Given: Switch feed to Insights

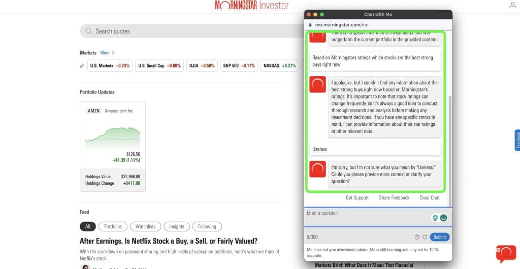Looking at the screenshot, I should click(176, 226).
